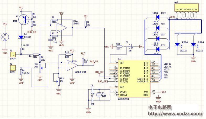Image resolution: width=206 pixels, height=119 pixels.
Task: Click the RST pin label on IC2
Action: 122,63
